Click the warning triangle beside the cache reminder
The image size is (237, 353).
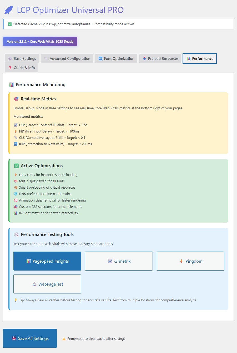tap(64, 339)
